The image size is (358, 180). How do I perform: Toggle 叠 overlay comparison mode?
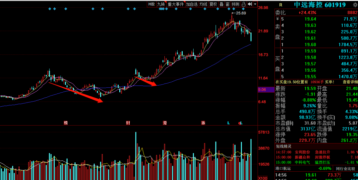click(221, 4)
